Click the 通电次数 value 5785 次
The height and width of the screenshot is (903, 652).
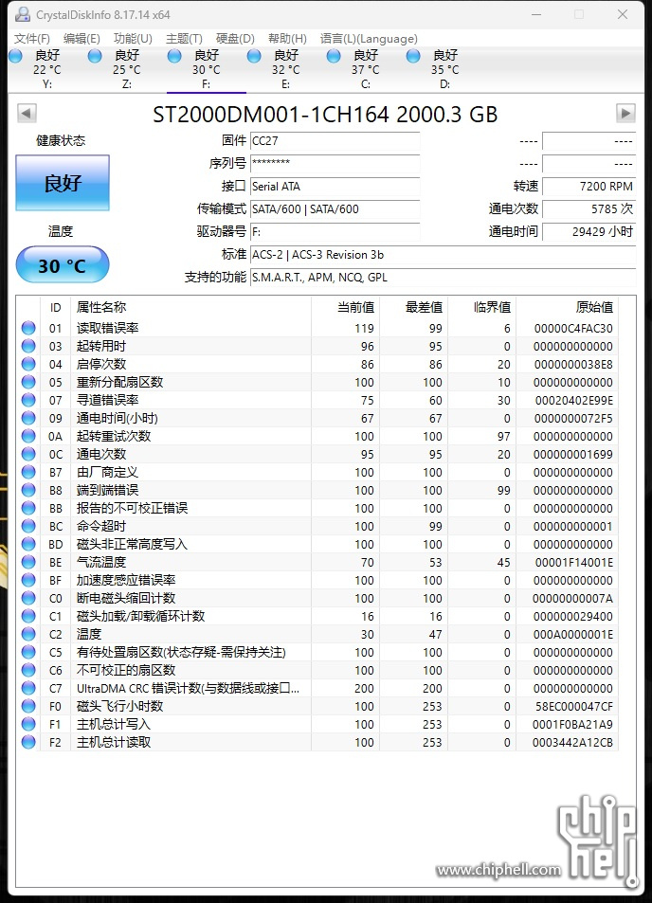(589, 209)
